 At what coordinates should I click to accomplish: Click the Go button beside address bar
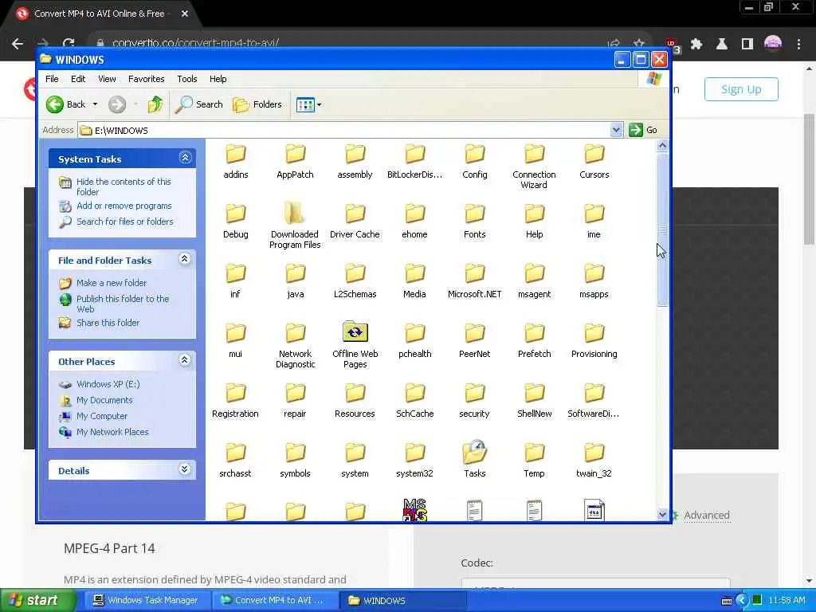(x=643, y=130)
